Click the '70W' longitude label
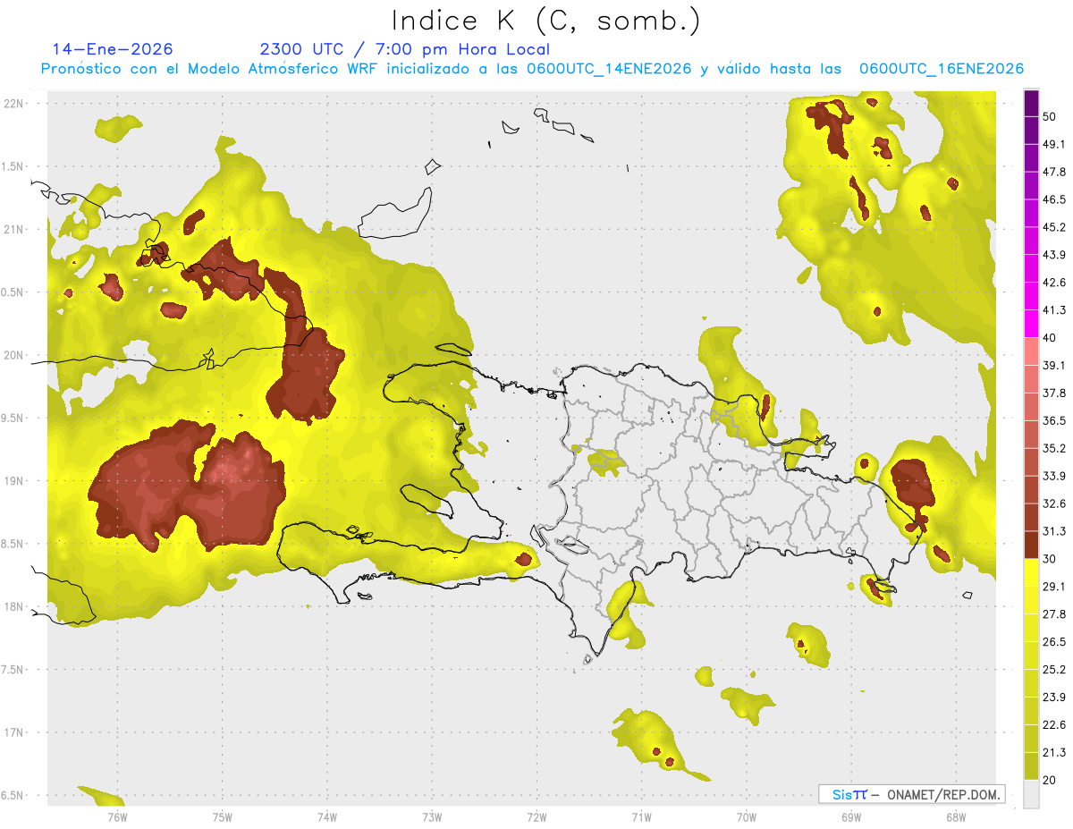This screenshot has width=1073, height=829. coord(747,816)
